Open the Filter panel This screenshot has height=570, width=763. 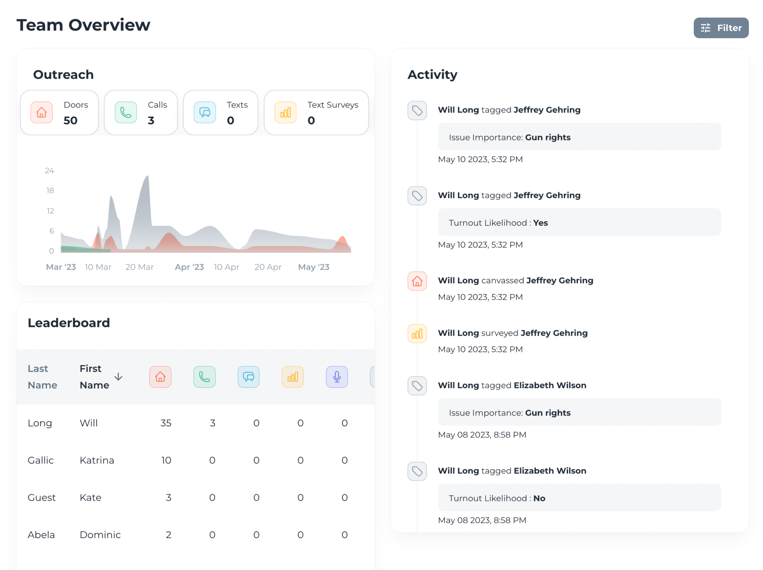720,28
